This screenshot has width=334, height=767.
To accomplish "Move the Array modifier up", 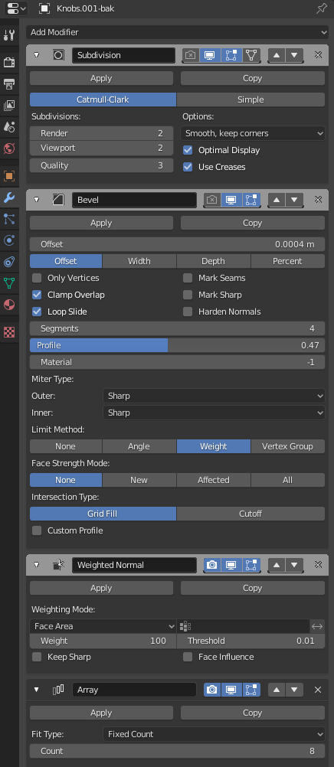I will tap(277, 690).
